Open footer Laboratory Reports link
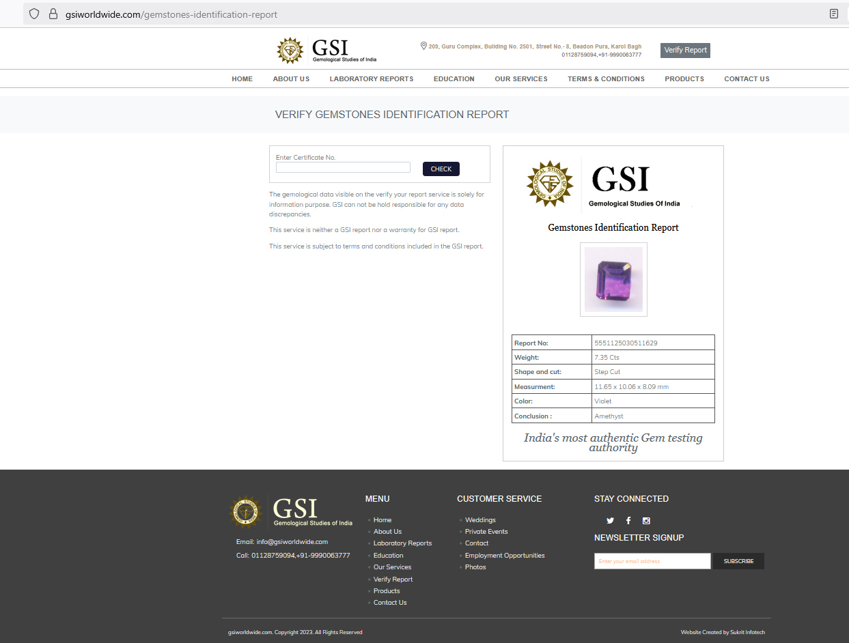Image resolution: width=849 pixels, height=643 pixels. (x=402, y=543)
